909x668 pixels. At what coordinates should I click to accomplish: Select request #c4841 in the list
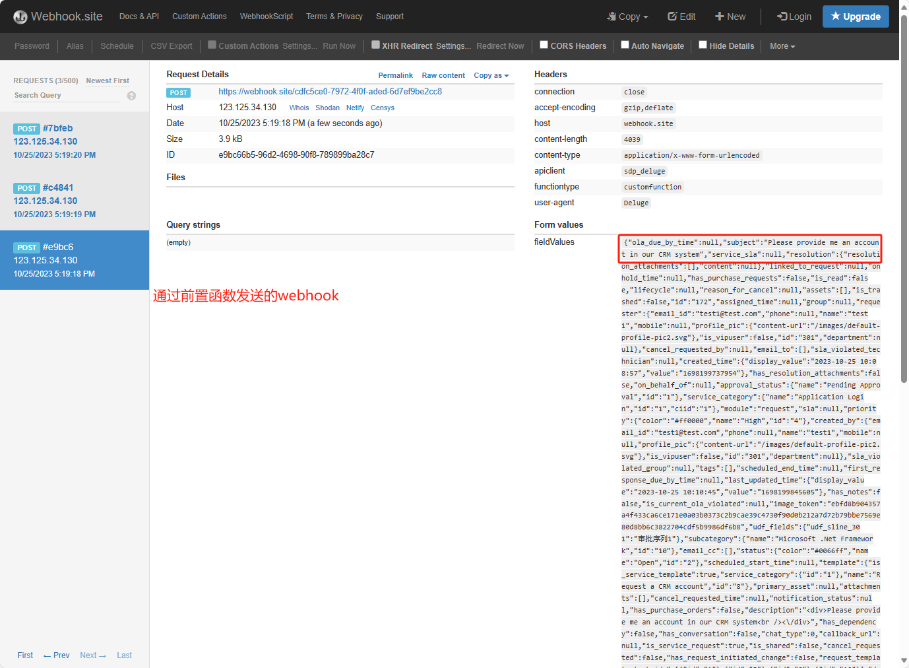coord(75,201)
